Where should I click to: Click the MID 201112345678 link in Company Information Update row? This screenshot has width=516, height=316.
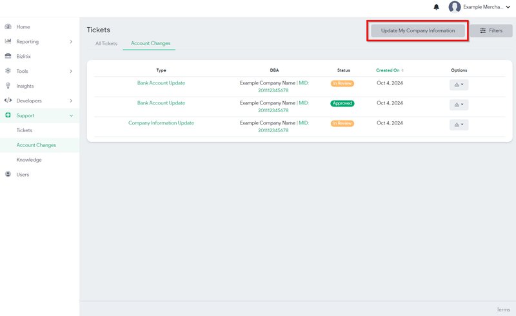click(x=273, y=130)
